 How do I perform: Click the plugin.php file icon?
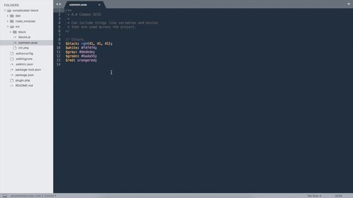coord(12,80)
